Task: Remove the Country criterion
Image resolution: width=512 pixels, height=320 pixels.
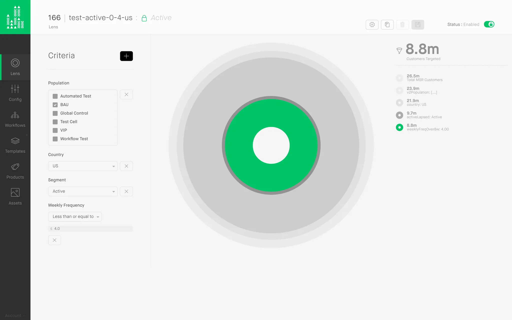Action: 126,166
